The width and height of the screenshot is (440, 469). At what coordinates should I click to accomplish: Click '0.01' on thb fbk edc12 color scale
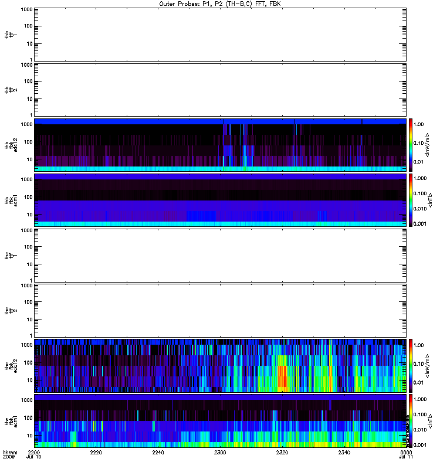click(419, 162)
